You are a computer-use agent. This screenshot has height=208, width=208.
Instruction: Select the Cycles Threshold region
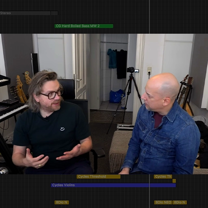(98, 177)
